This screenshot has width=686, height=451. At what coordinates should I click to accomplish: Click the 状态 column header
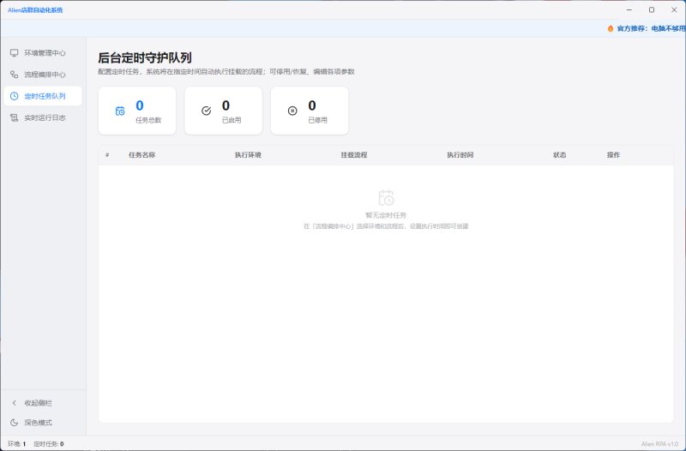[x=560, y=155]
